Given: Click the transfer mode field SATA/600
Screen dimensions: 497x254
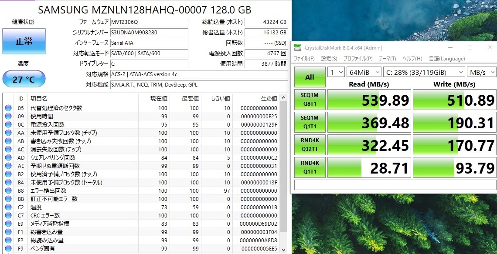Looking at the screenshot, I should [149, 53].
